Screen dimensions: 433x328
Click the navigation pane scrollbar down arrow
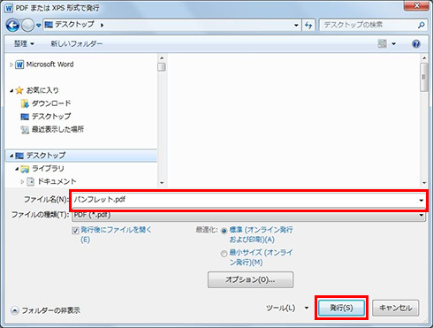tap(162, 183)
